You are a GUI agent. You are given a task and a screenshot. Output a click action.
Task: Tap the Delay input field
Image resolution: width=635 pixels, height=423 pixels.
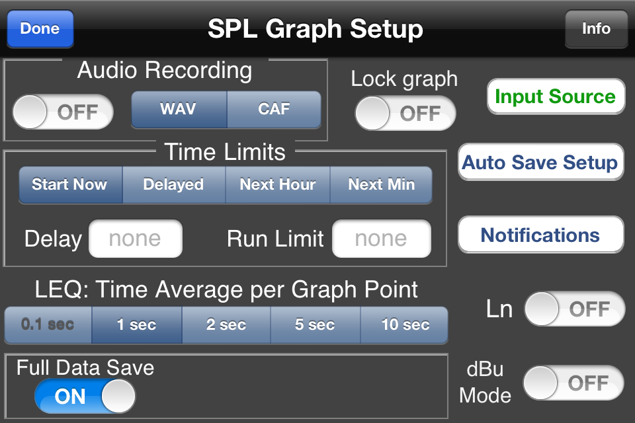click(135, 239)
